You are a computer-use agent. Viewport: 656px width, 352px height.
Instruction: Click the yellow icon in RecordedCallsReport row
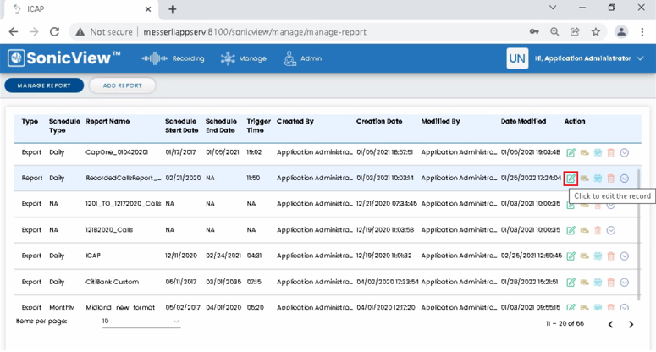point(584,179)
